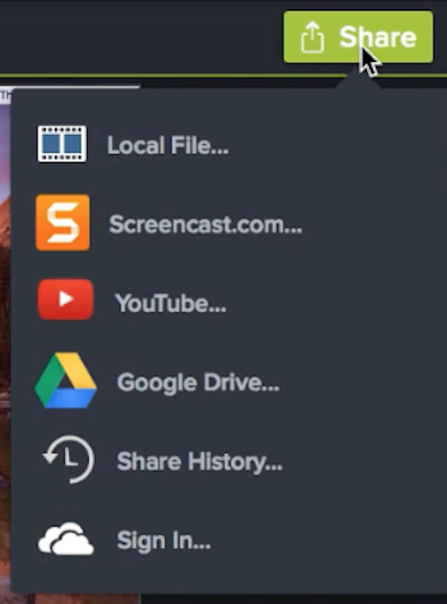Choose YouTube... from the share menu
Image resolution: width=447 pixels, height=604 pixels.
(171, 303)
